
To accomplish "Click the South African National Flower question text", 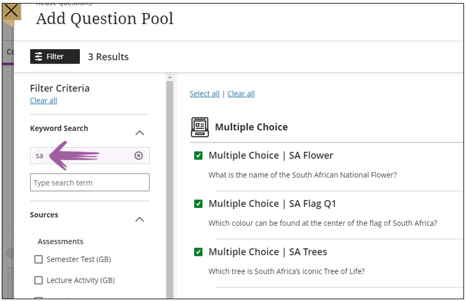I will pyautogui.click(x=302, y=175).
